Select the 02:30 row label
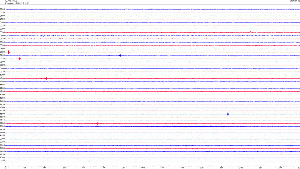Screen dimensions: 300x169 [2, 26]
